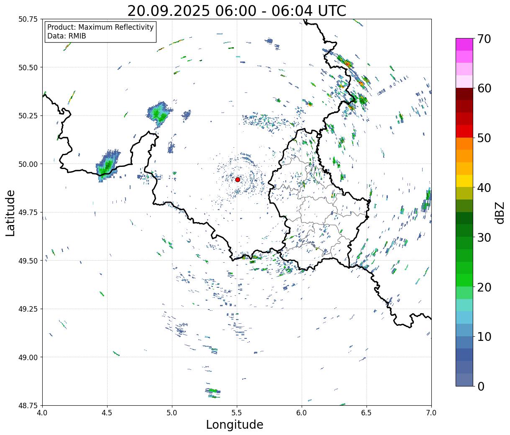Click the colorbar tick label 10
Image resolution: width=510 pixels, height=435 pixels.
click(483, 337)
